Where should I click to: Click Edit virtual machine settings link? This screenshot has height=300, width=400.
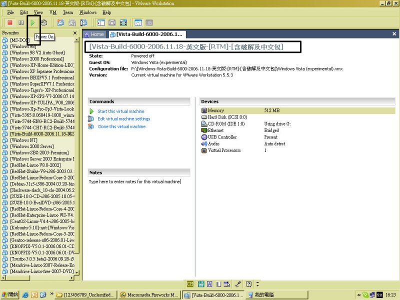click(x=124, y=118)
